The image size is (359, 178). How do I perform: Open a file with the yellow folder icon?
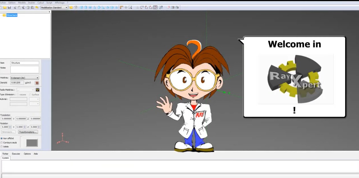[x=5, y=7]
